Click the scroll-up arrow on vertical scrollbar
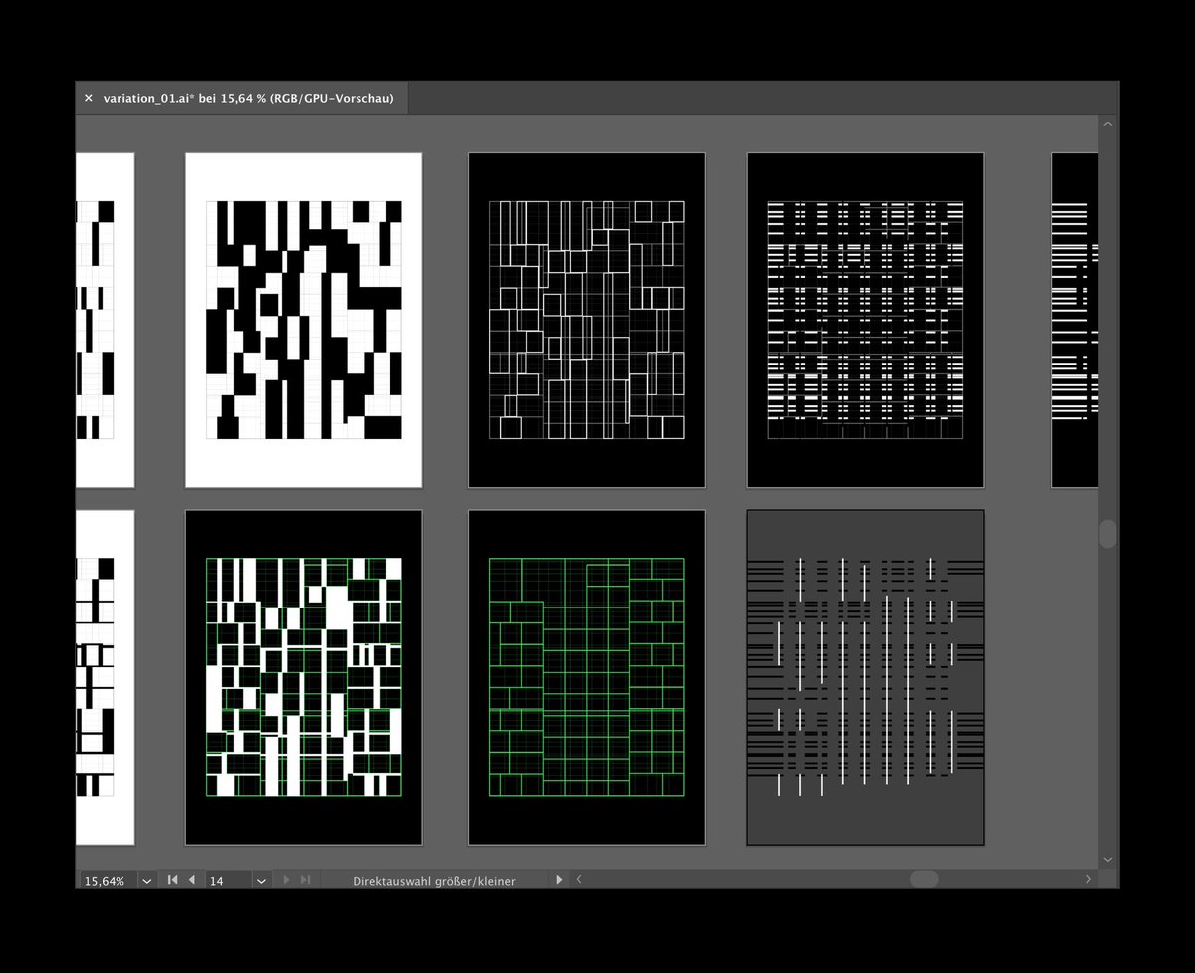 point(1107,122)
